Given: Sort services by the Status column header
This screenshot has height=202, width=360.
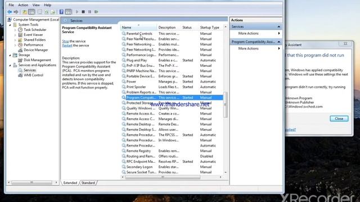Looking at the screenshot, I should (x=190, y=27).
